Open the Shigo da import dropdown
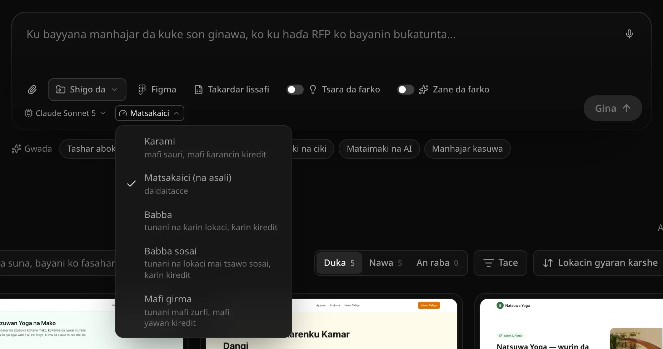The image size is (663, 349). [x=87, y=90]
